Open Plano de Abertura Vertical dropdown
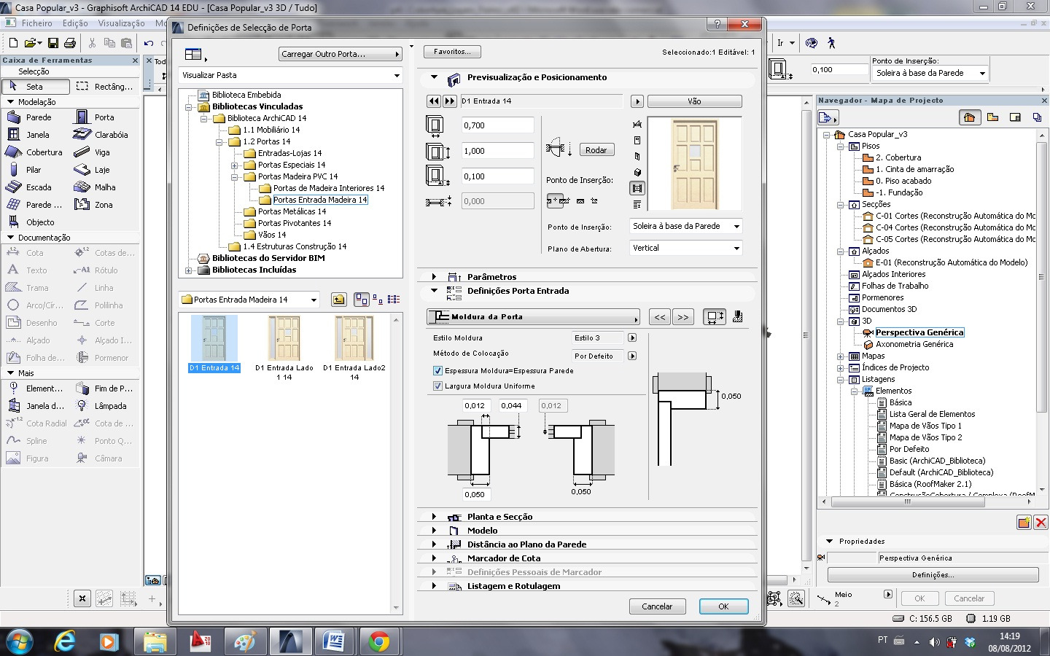1050x656 pixels. coord(685,248)
